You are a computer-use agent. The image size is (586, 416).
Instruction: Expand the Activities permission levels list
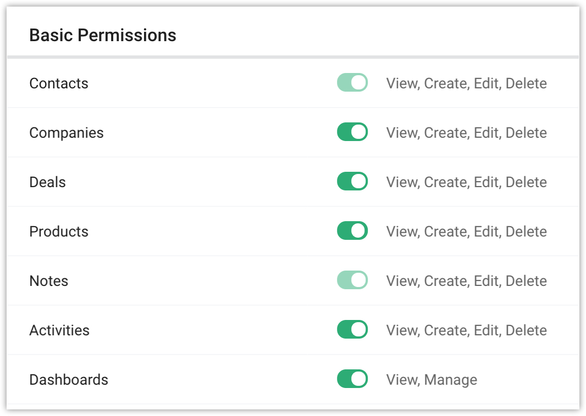[466, 330]
